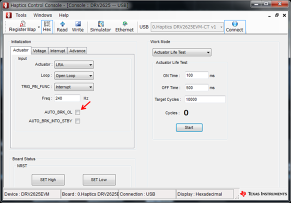Click the Connect globe button
The width and height of the screenshot is (291, 203).
coord(234,26)
